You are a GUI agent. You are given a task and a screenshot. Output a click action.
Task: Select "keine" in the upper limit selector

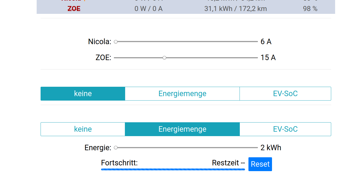tap(82, 94)
